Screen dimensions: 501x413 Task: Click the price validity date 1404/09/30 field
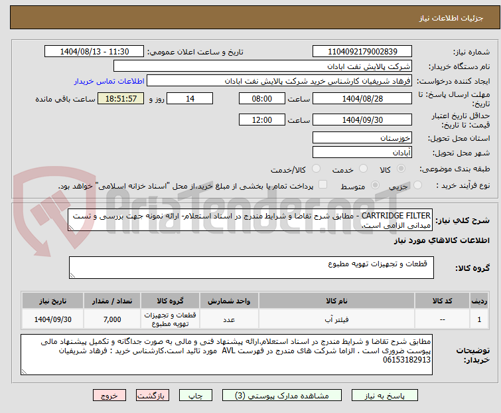coord(362,120)
